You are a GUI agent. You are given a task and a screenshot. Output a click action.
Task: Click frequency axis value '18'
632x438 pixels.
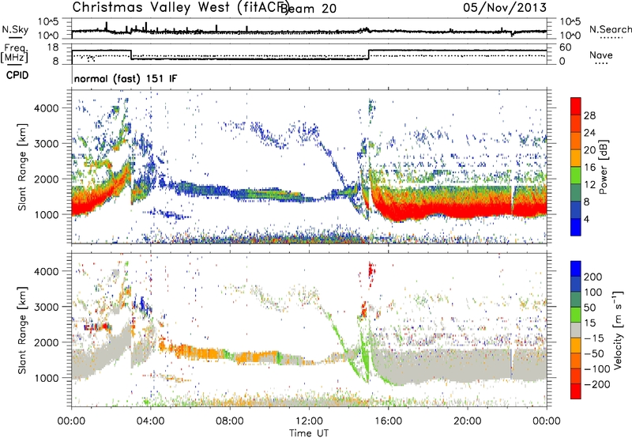pyautogui.click(x=53, y=47)
